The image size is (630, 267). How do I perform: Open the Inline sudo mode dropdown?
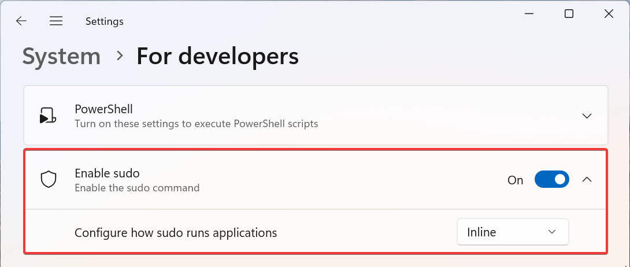click(x=513, y=232)
